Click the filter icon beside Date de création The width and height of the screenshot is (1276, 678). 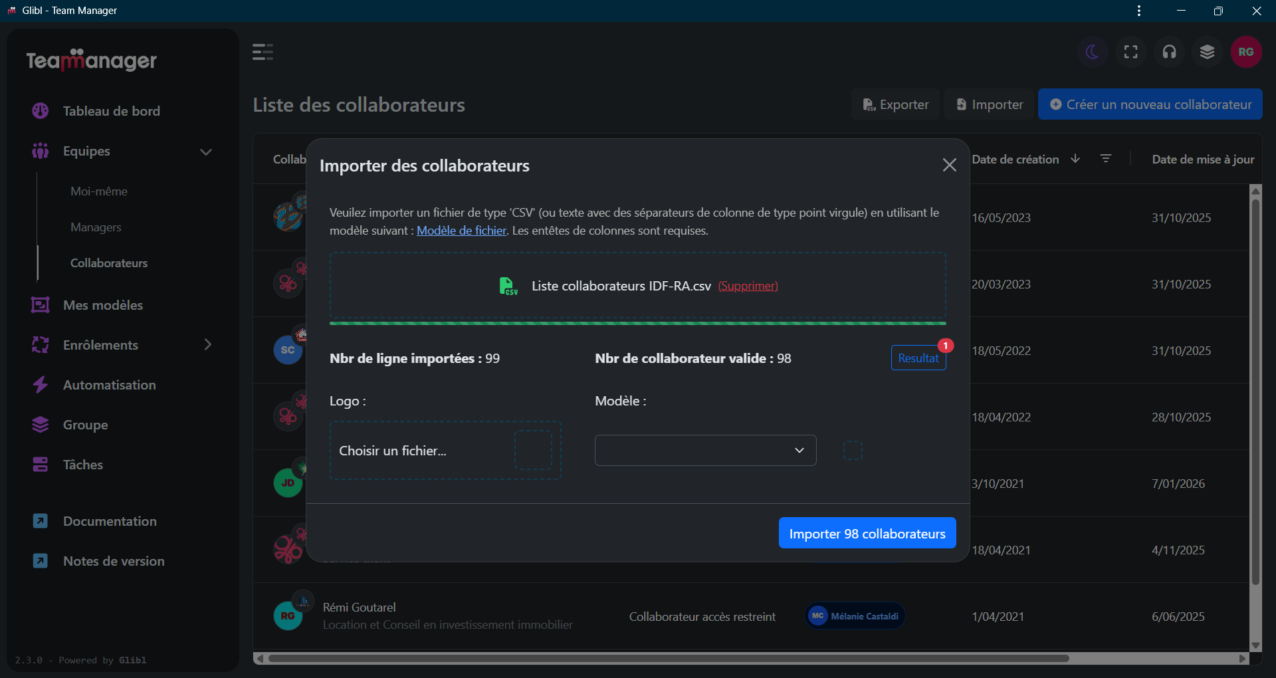[x=1105, y=159]
